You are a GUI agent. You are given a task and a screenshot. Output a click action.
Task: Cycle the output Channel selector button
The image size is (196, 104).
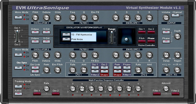tap(175, 16)
